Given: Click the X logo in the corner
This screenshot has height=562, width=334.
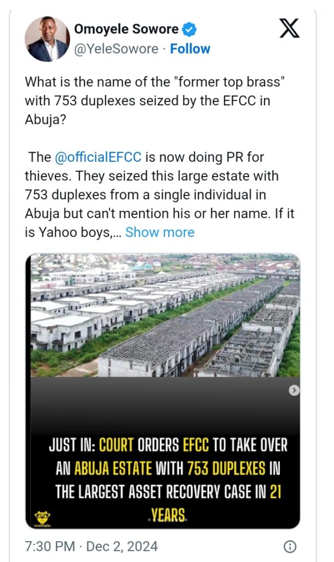Looking at the screenshot, I should click(x=289, y=28).
